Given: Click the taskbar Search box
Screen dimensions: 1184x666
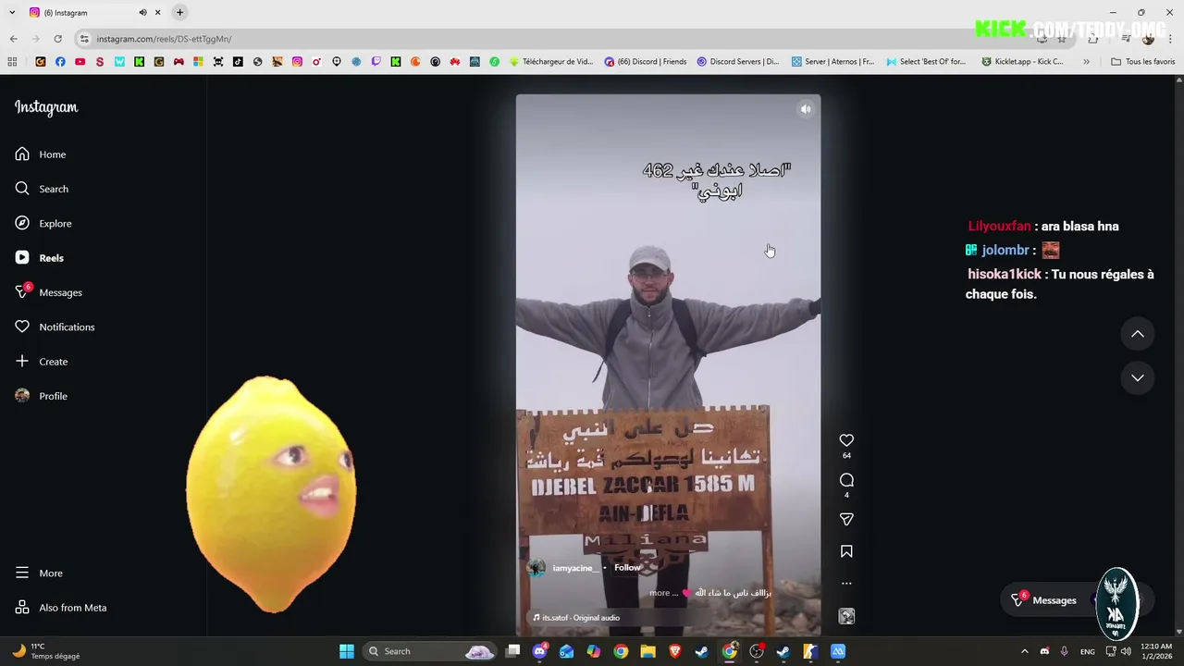Looking at the screenshot, I should pyautogui.click(x=431, y=651).
